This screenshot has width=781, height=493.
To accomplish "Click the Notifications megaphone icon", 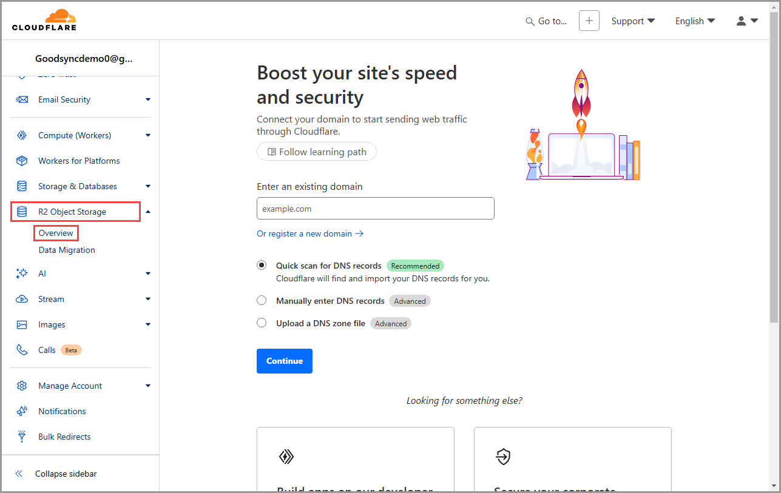I will click(x=22, y=411).
